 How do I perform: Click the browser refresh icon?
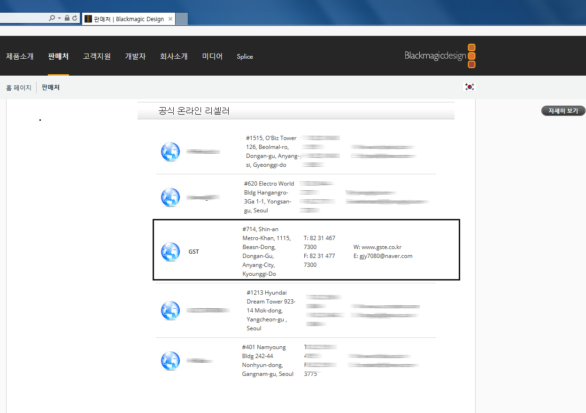click(74, 18)
